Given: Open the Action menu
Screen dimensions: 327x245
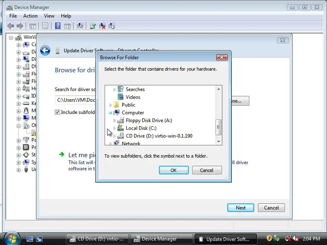Looking at the screenshot, I should (x=30, y=16).
